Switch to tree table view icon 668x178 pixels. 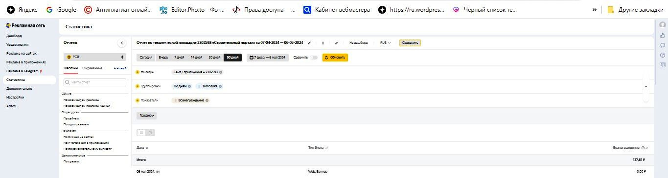click(151, 132)
